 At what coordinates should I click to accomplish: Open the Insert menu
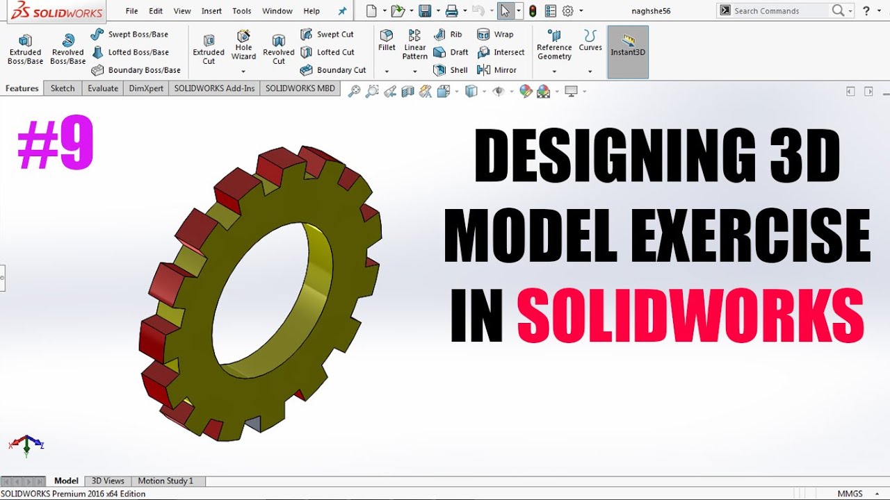(211, 11)
